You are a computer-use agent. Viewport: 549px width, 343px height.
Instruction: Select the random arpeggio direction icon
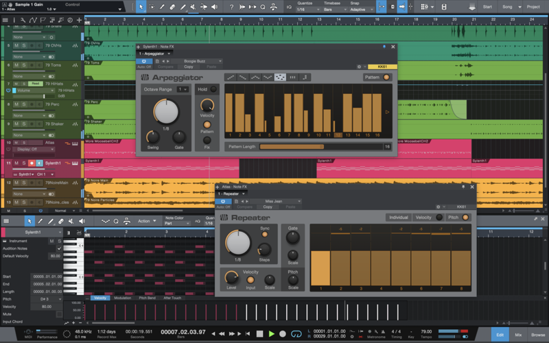point(280,78)
